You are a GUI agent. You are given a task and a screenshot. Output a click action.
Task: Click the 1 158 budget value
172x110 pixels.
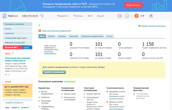click(148, 44)
